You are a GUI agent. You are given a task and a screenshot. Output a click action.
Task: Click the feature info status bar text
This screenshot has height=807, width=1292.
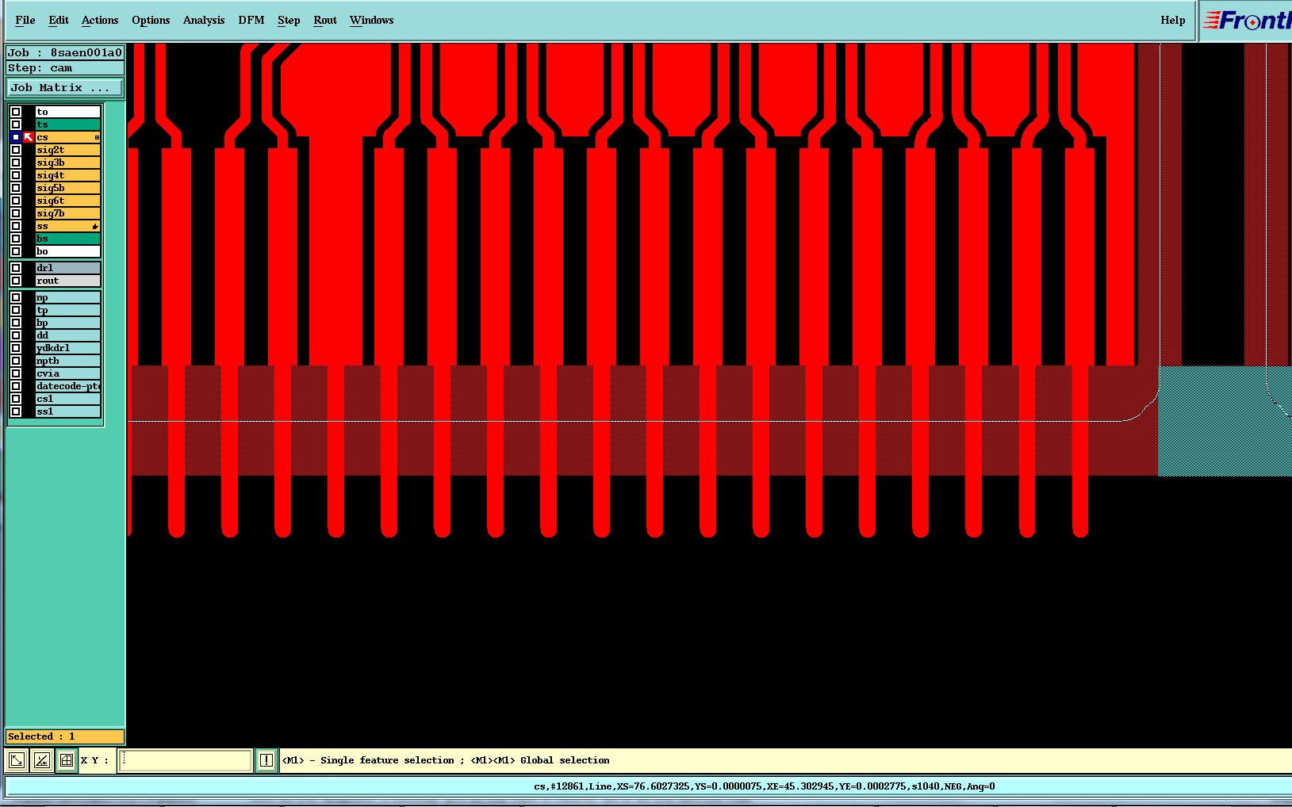pos(765,786)
